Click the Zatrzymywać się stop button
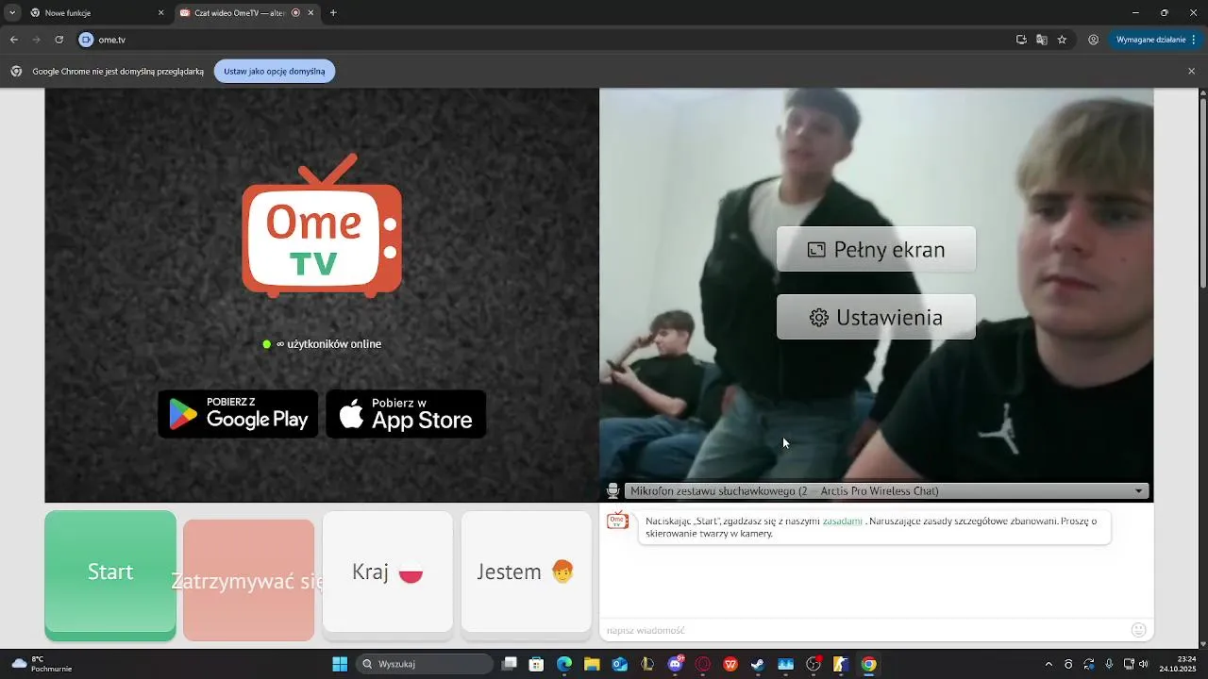This screenshot has width=1208, height=679. click(248, 580)
